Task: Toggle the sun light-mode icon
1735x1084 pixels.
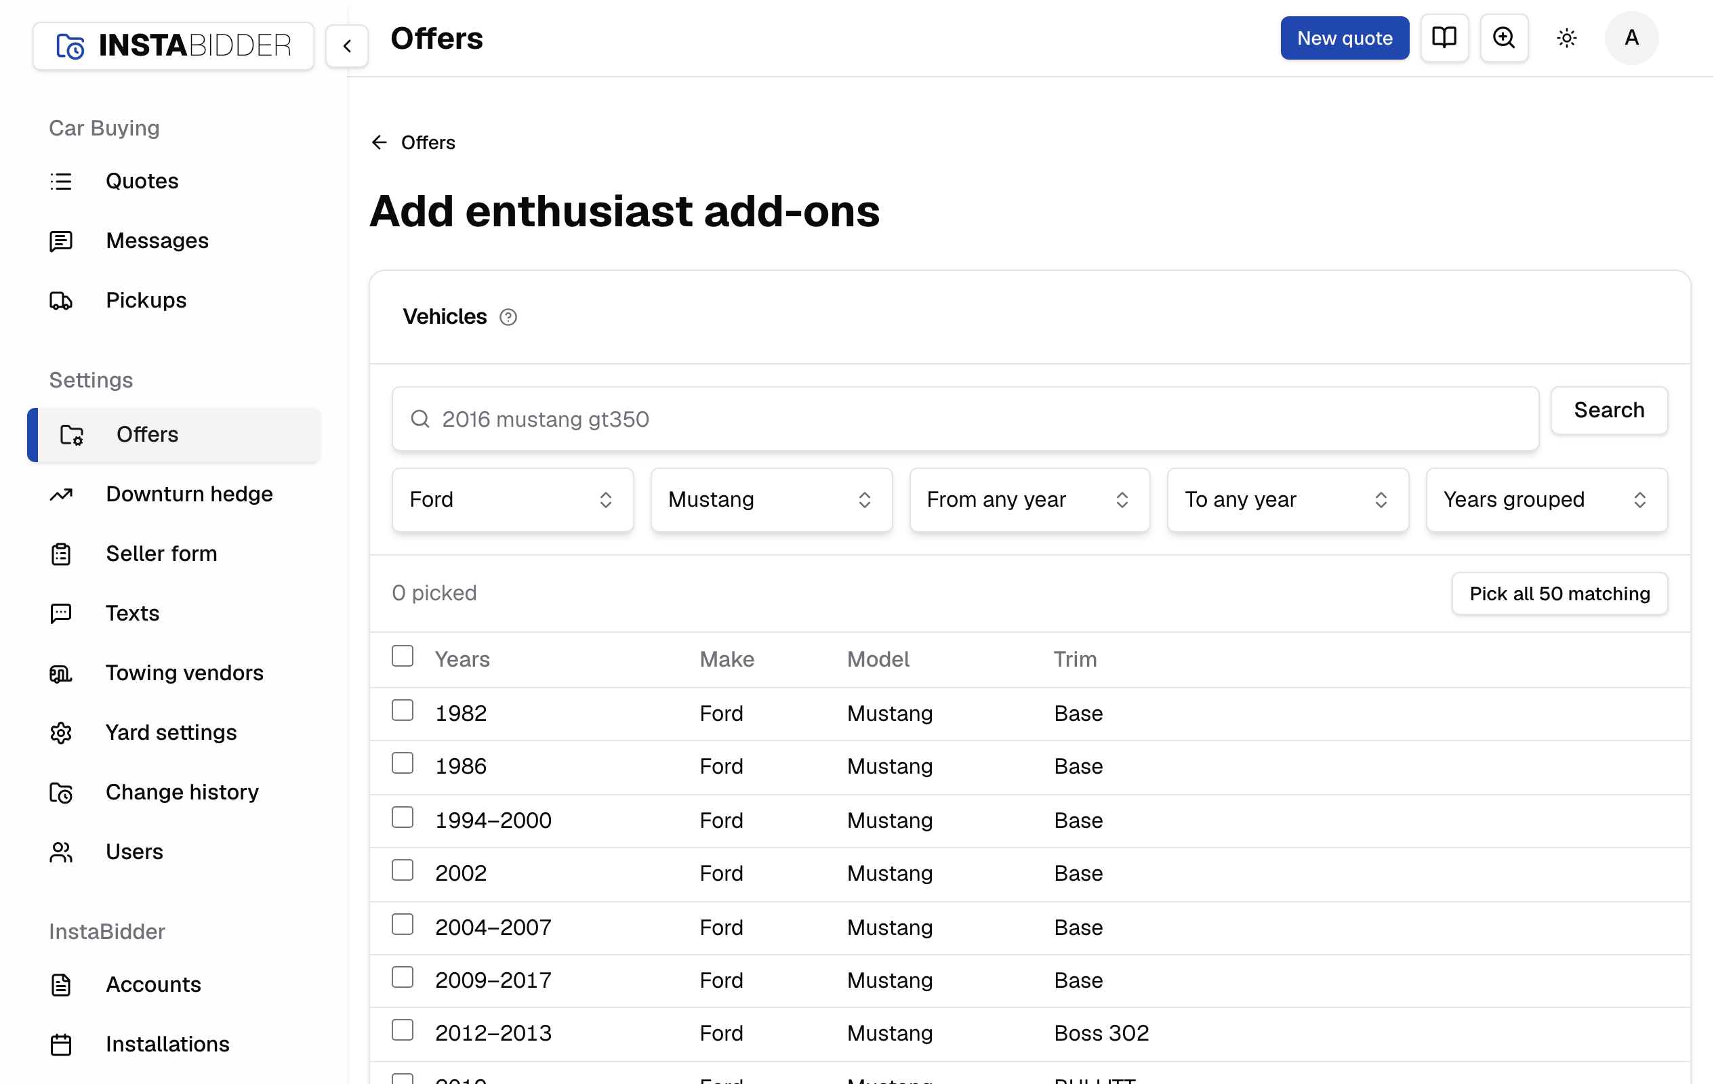Action: (x=1566, y=38)
